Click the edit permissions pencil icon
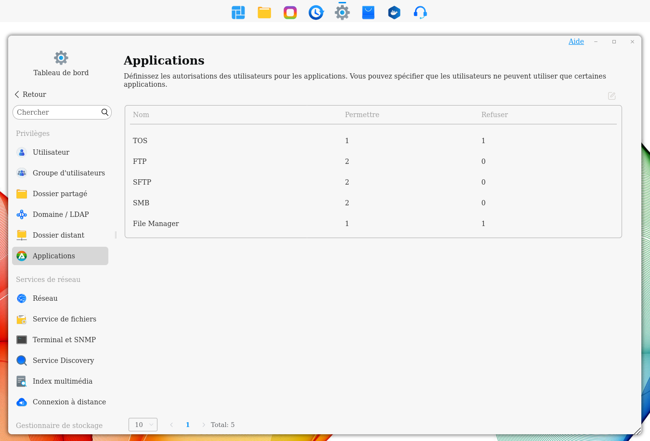The width and height of the screenshot is (650, 441). [611, 96]
